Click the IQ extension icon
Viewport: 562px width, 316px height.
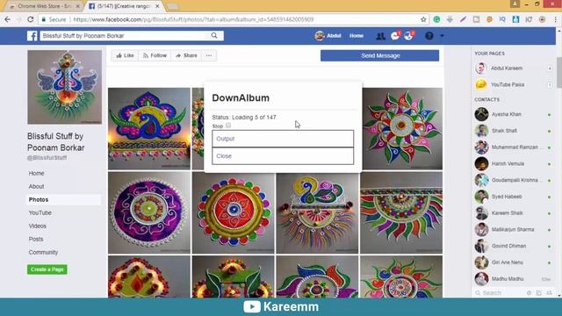502,19
